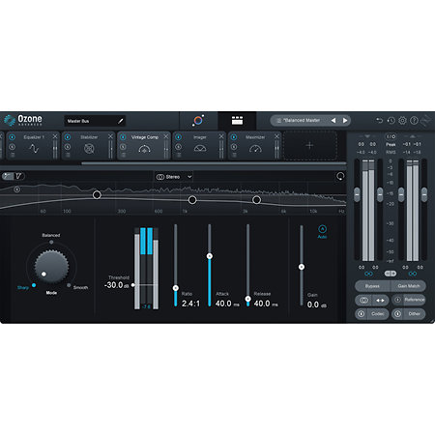Remove the Maximizer module with its X

pyautogui.click(x=276, y=136)
